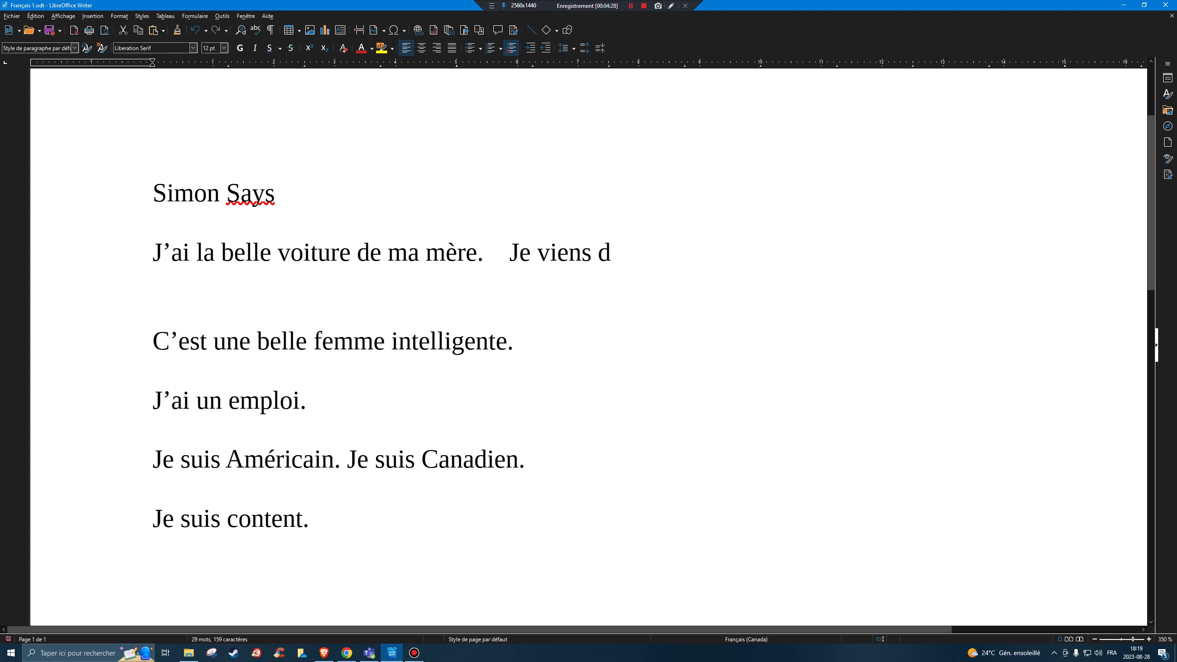The height and width of the screenshot is (662, 1177).
Task: Expand the font color dropdown arrow
Action: click(x=371, y=48)
